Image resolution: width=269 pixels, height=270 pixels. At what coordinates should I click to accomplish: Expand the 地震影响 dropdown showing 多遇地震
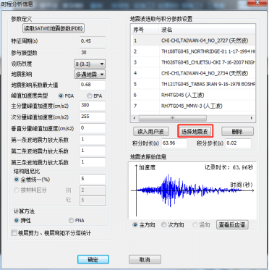pyautogui.click(x=90, y=75)
